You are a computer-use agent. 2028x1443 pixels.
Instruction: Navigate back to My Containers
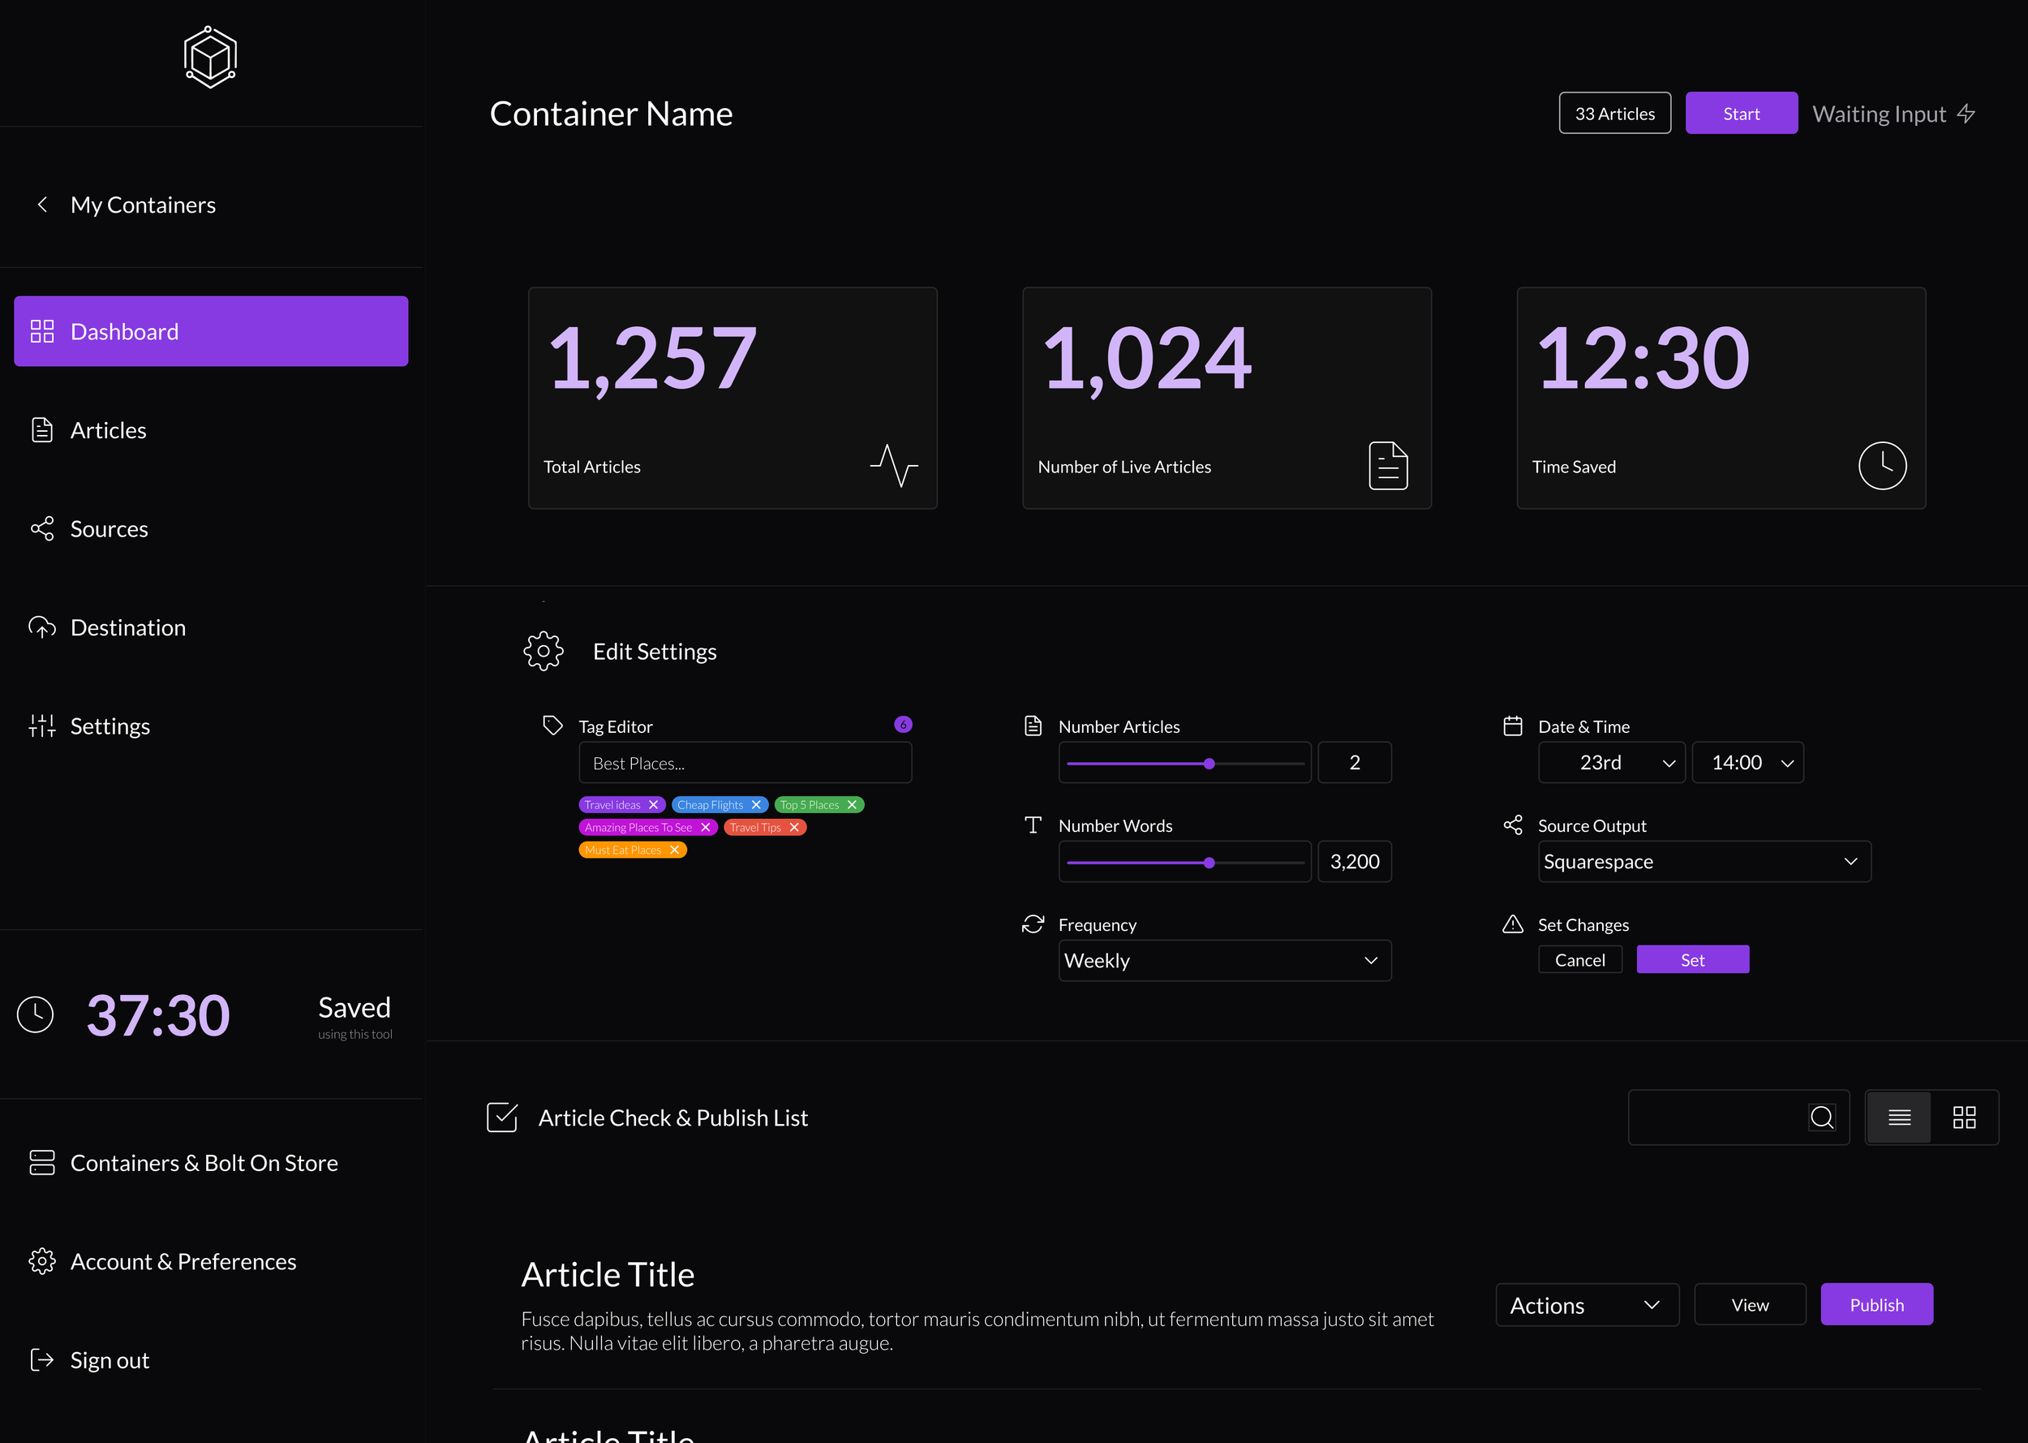(x=124, y=205)
